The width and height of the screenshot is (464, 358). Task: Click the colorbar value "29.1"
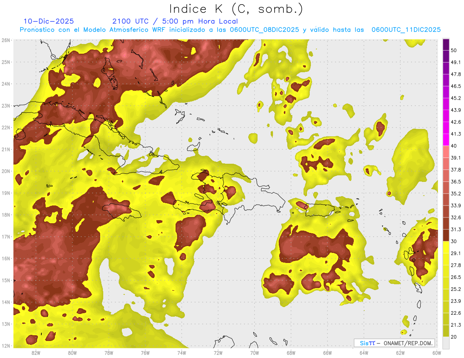pyautogui.click(x=456, y=253)
